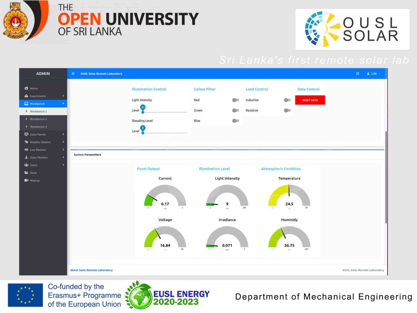This screenshot has width=417, height=313.
Task: Enable the Inductive load switch
Action: click(287, 100)
